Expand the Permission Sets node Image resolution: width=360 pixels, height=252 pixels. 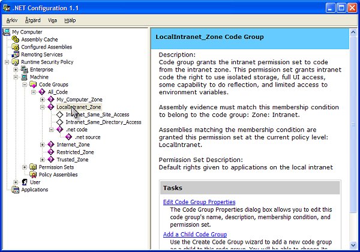pos(25,167)
